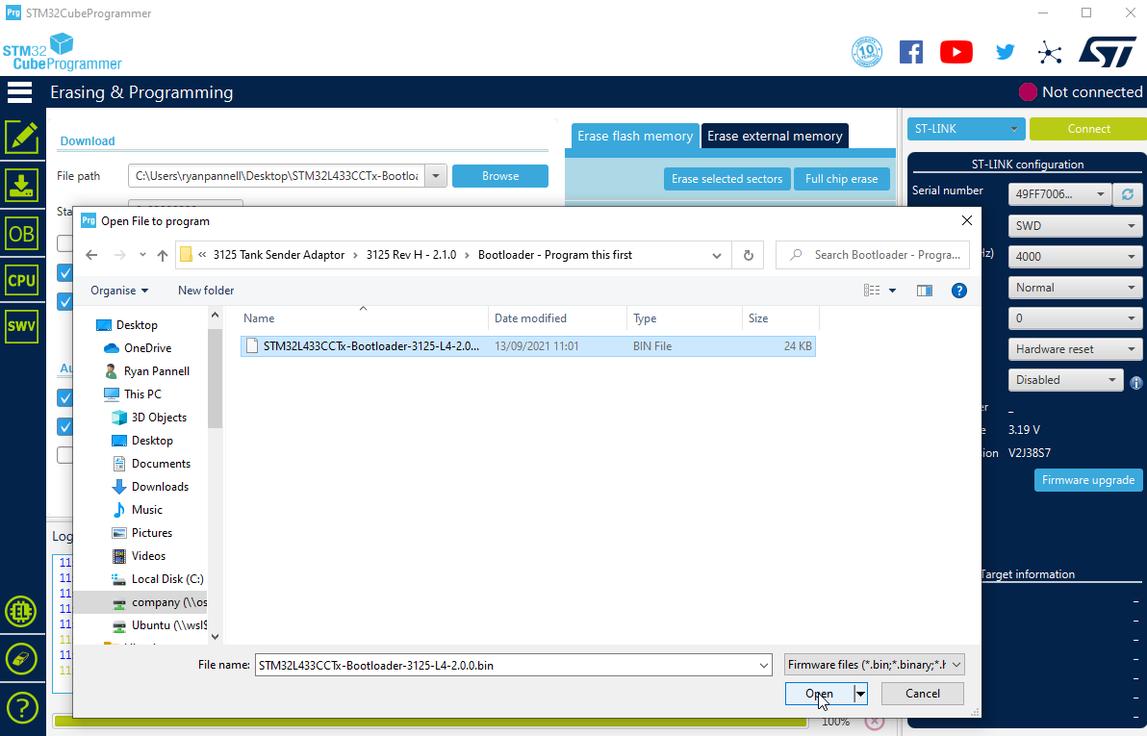The height and width of the screenshot is (736, 1147).
Task: Open the Hardware reset mode dropdown
Action: click(x=1074, y=349)
